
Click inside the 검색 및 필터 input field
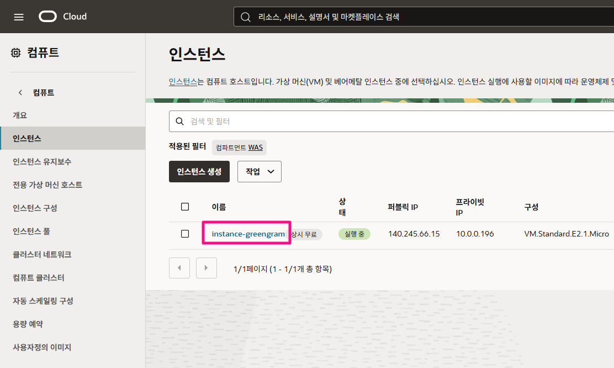click(x=276, y=120)
